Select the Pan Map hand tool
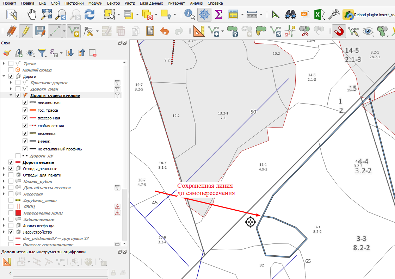The height and width of the screenshot is (279, 395). point(32,14)
